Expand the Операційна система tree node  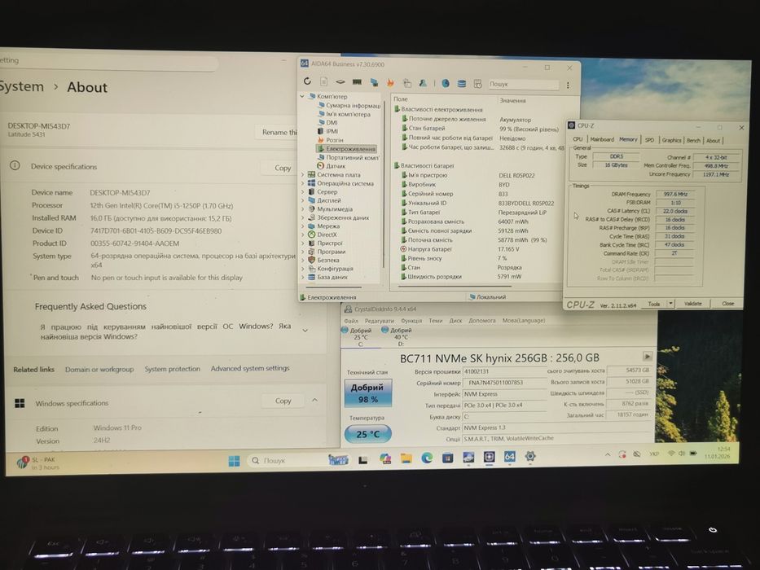pos(303,183)
